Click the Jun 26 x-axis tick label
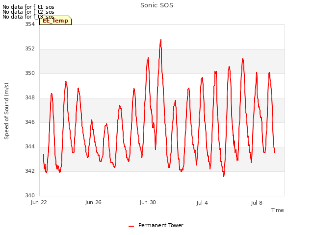This screenshot has height=235, width=314. tap(93, 202)
